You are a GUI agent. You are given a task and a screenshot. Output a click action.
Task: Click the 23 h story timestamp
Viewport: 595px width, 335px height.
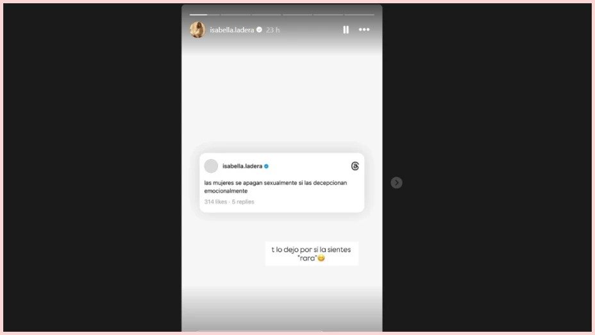(272, 30)
